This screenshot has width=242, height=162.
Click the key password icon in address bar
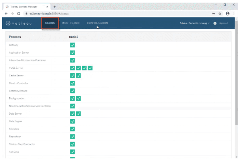pyautogui.click(x=213, y=13)
